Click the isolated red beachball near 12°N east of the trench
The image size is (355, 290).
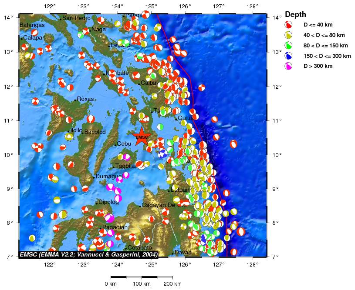(x=202, y=88)
